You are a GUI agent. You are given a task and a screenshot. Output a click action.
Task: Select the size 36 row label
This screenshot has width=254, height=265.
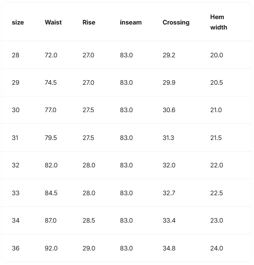tap(15, 248)
